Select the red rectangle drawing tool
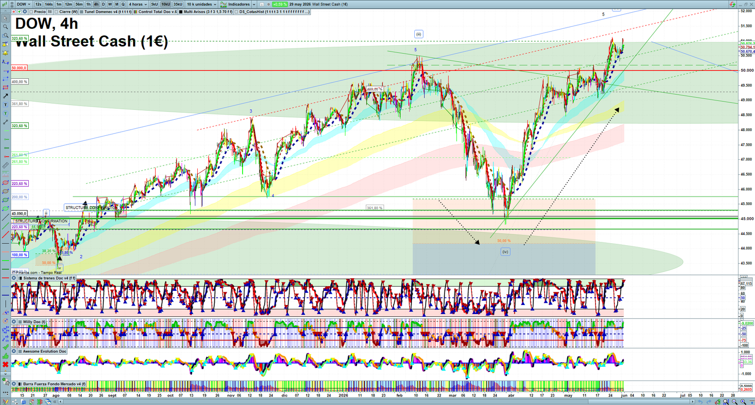 pyautogui.click(x=6, y=87)
